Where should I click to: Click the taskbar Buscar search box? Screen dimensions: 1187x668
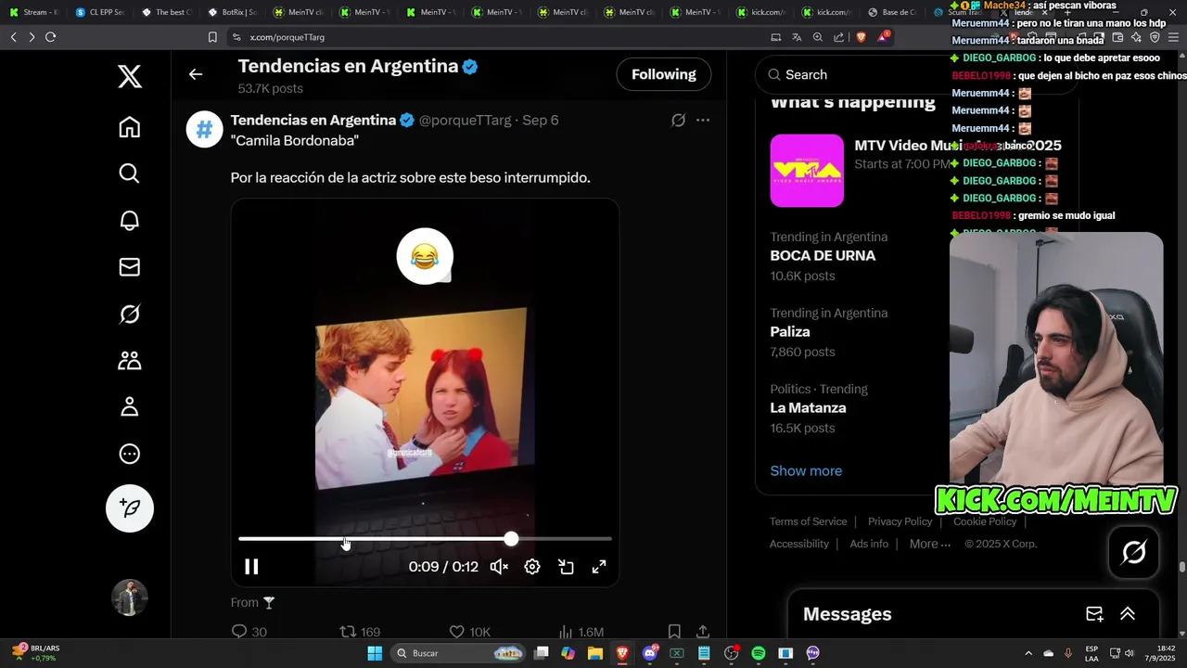[x=458, y=653]
